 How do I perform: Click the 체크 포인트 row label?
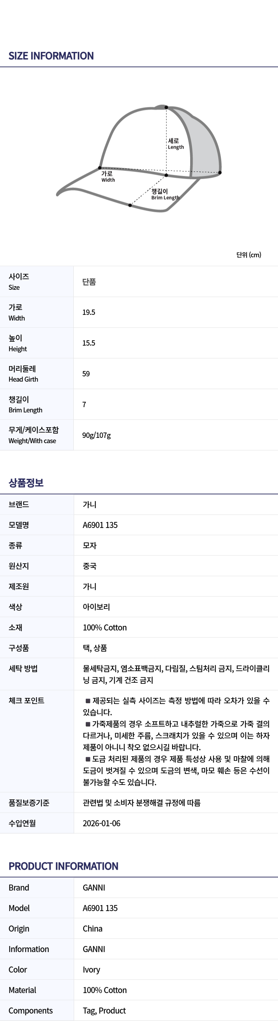pyautogui.click(x=26, y=700)
